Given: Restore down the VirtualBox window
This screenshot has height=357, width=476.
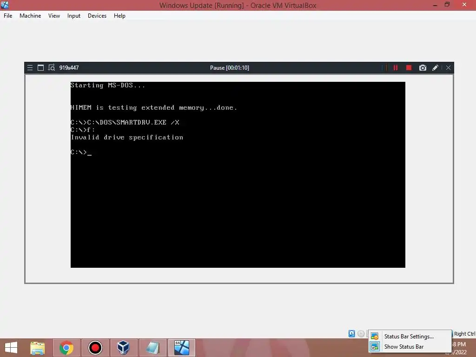Looking at the screenshot, I should point(447,5).
